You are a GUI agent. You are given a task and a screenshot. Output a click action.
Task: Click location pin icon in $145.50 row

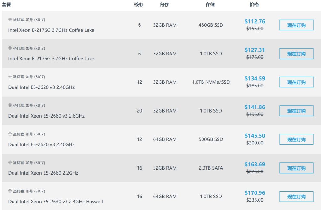click(x=10, y=134)
